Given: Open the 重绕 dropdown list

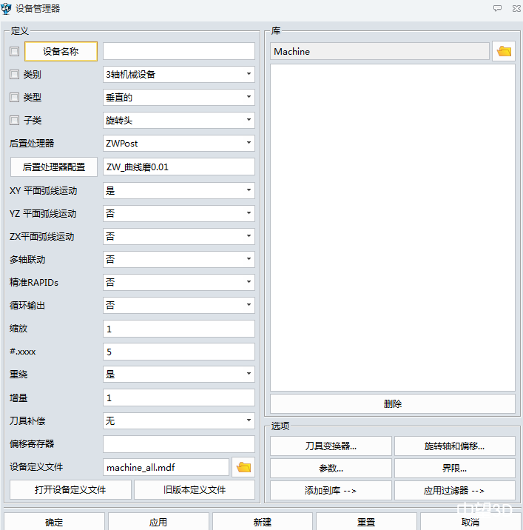Looking at the screenshot, I should tap(179, 375).
